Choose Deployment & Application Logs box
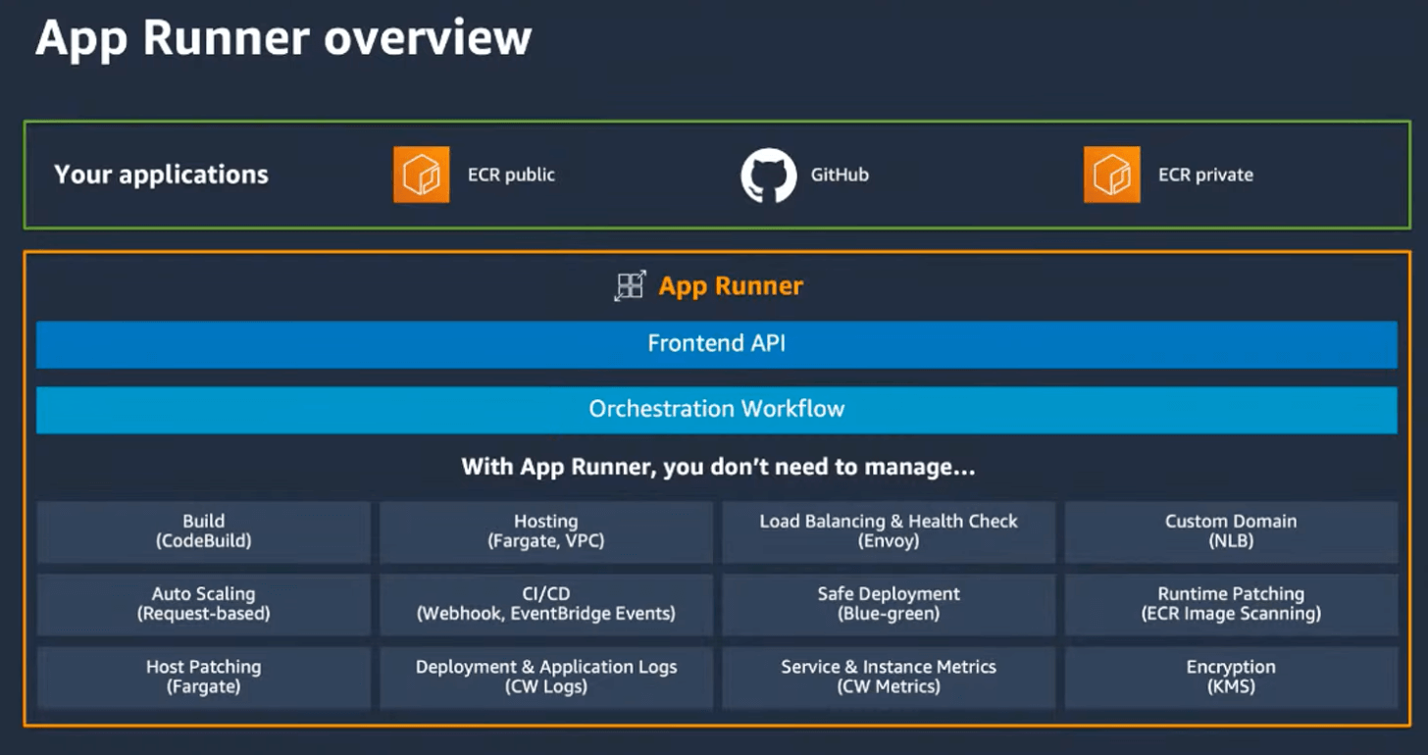Screen dimensions: 1428x755 [x=546, y=677]
